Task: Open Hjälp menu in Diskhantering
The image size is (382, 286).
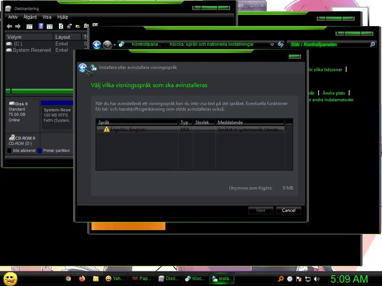Action: click(63, 17)
